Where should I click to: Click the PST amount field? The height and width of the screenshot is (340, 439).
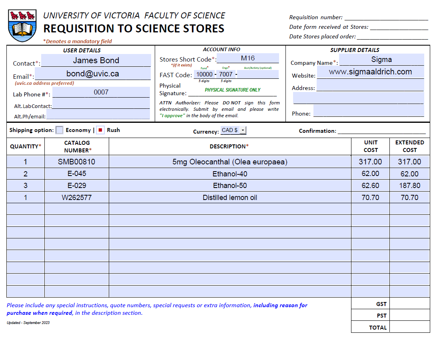[409, 315]
